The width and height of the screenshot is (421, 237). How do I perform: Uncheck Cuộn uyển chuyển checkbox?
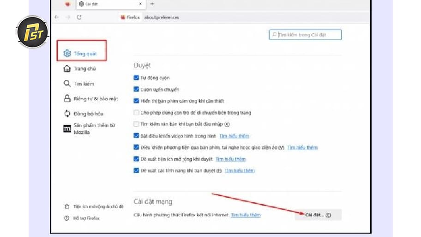[x=136, y=89]
